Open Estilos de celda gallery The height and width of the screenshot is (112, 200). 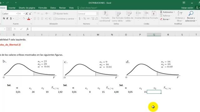pos(129,16)
